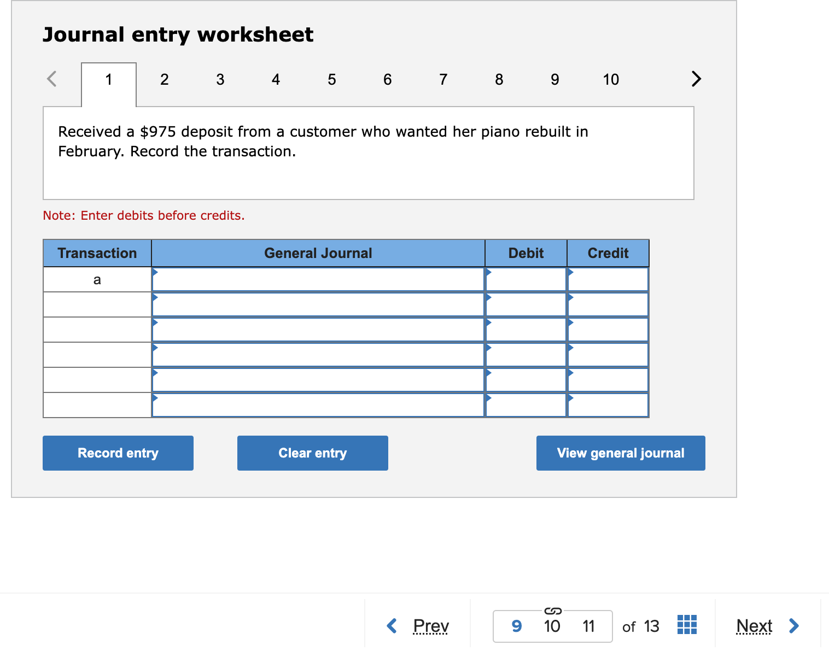829x657 pixels.
Task: Open the question navigator grid icon
Action: pyautogui.click(x=687, y=624)
